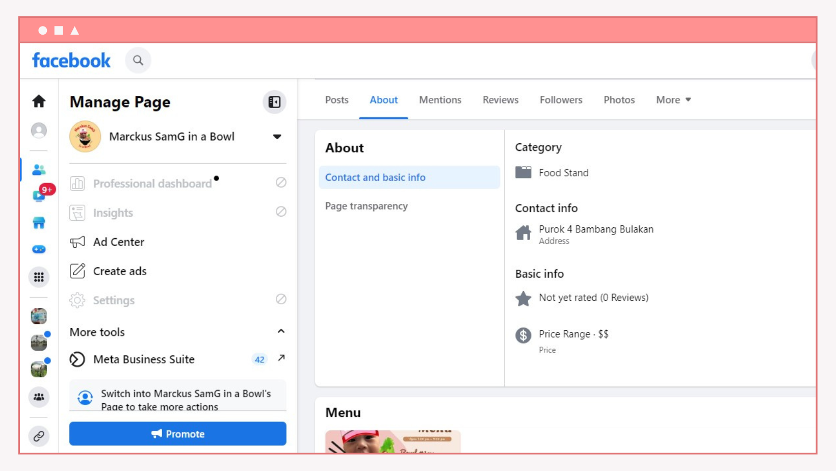Image resolution: width=836 pixels, height=471 pixels.
Task: Open third shortcut thumbnail in left rail
Action: click(39, 369)
